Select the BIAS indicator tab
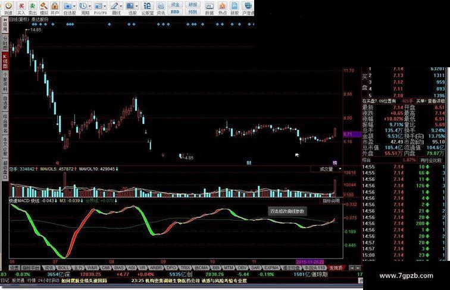The height and width of the screenshot is (290, 450). pyautogui.click(x=119, y=267)
